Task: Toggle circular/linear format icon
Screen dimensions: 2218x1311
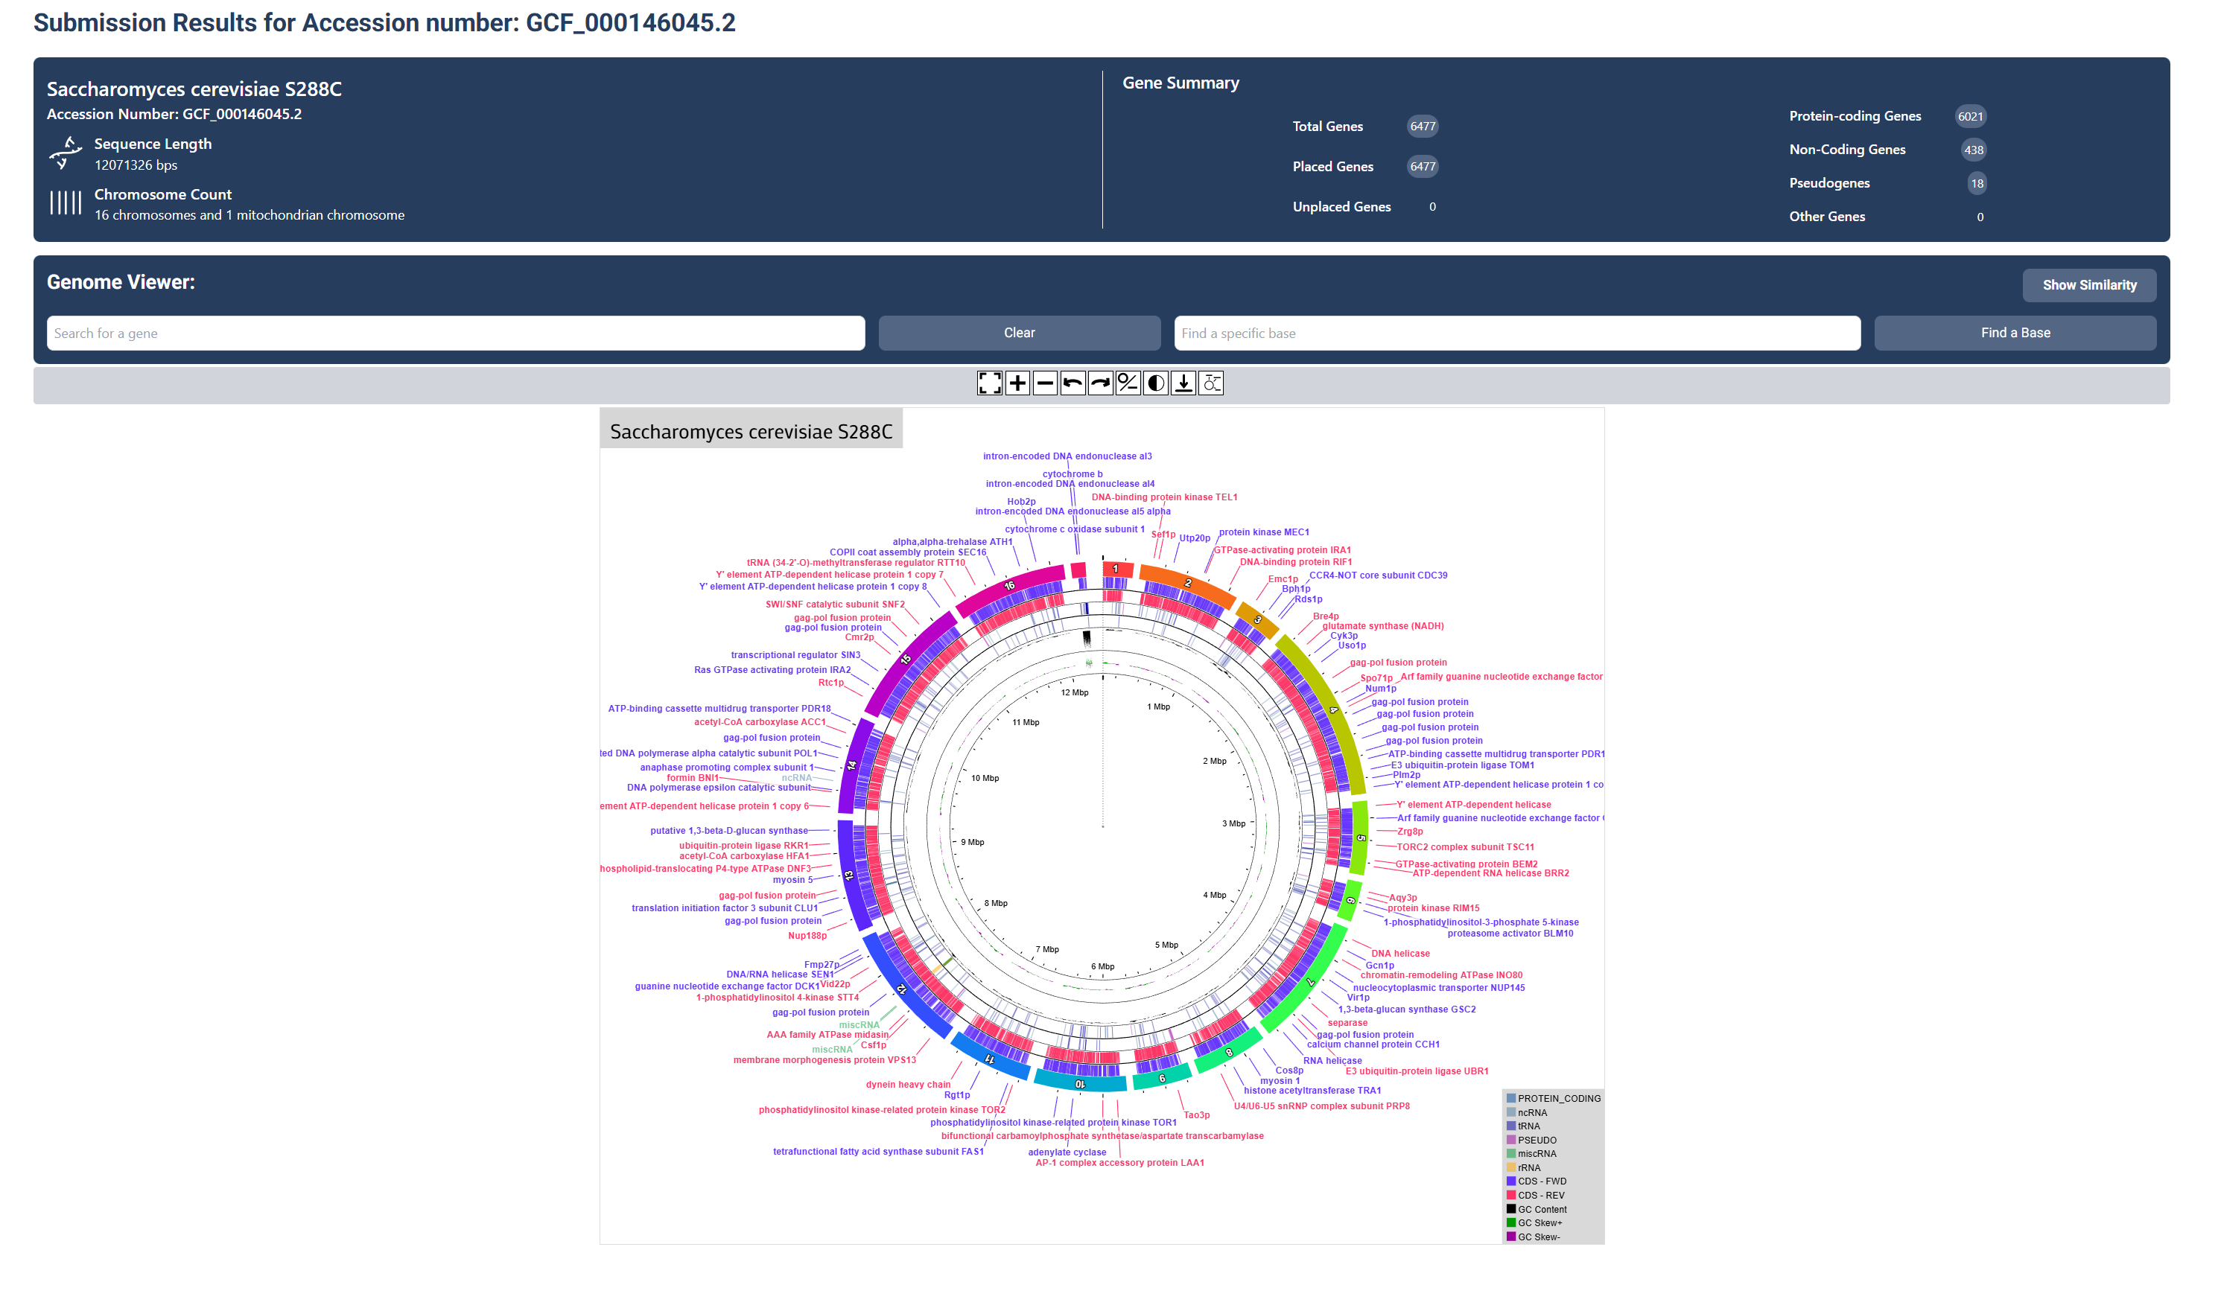Action: 1128,383
